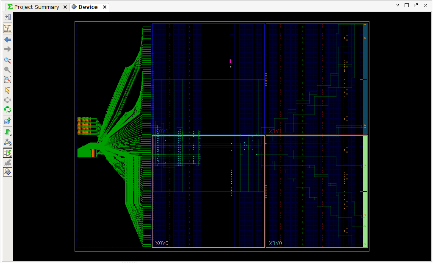
Task: Click the Zoom In magnifier icon
Action: click(x=8, y=60)
